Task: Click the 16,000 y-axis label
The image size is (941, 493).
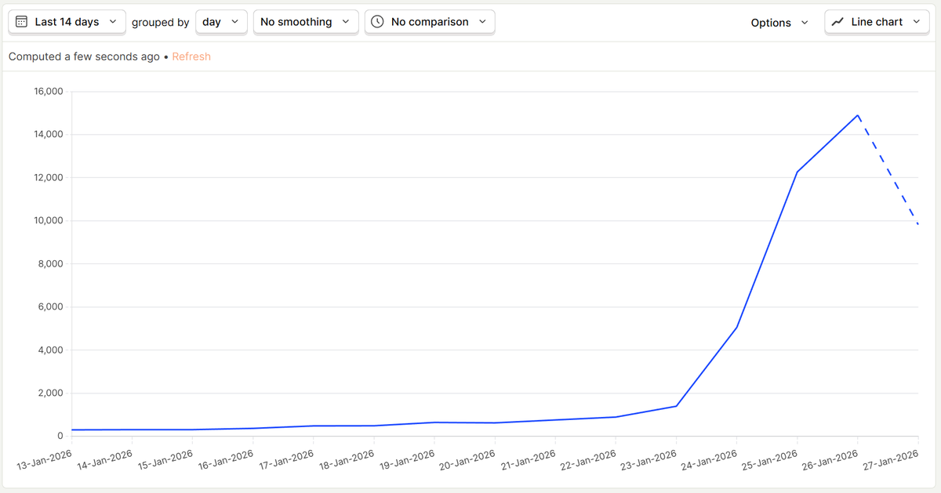Action: pos(47,92)
